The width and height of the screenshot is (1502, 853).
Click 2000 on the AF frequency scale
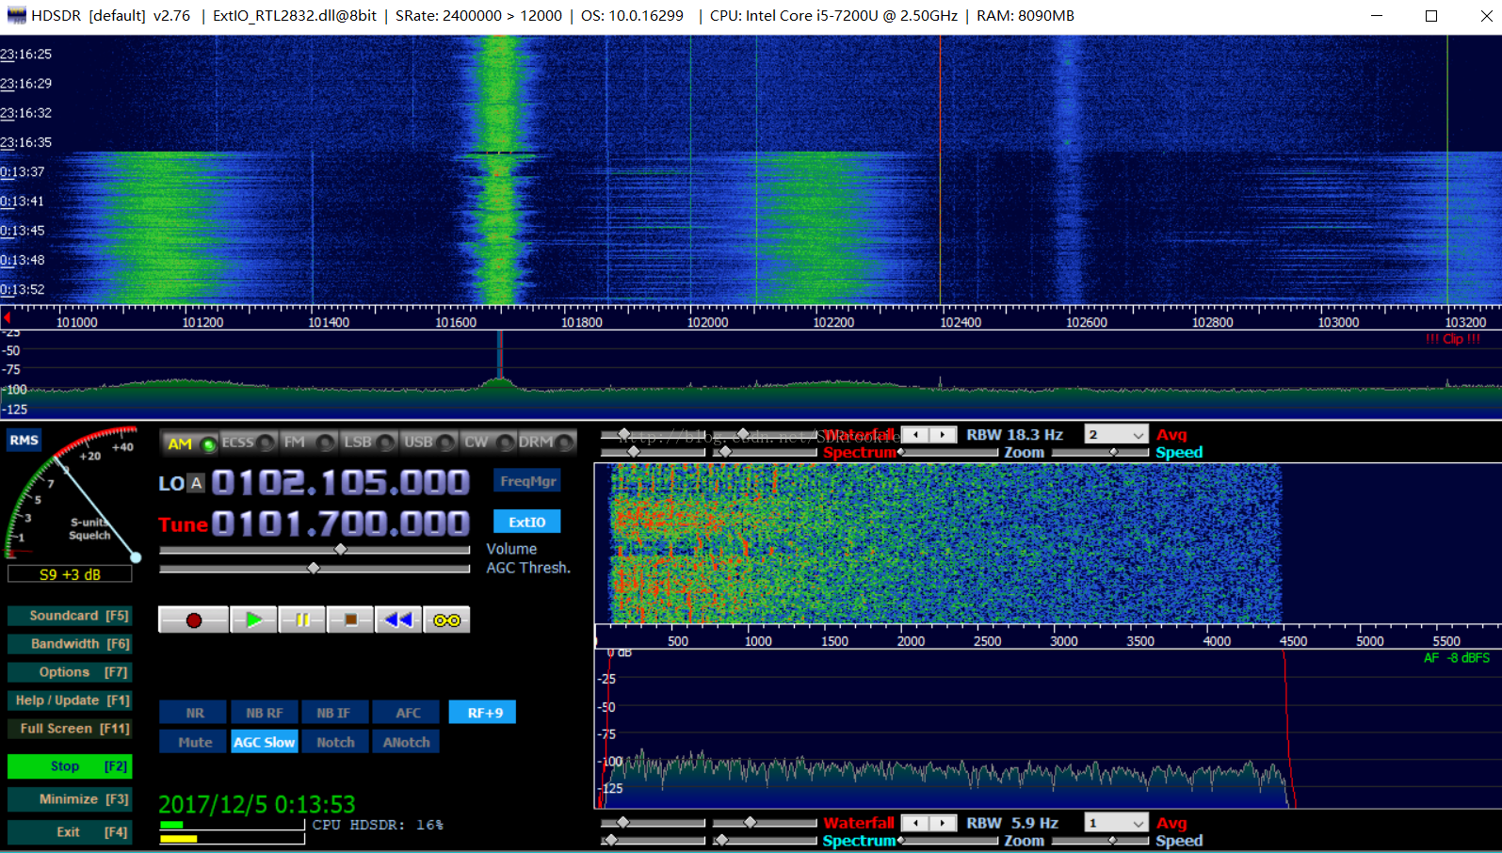pyautogui.click(x=911, y=641)
